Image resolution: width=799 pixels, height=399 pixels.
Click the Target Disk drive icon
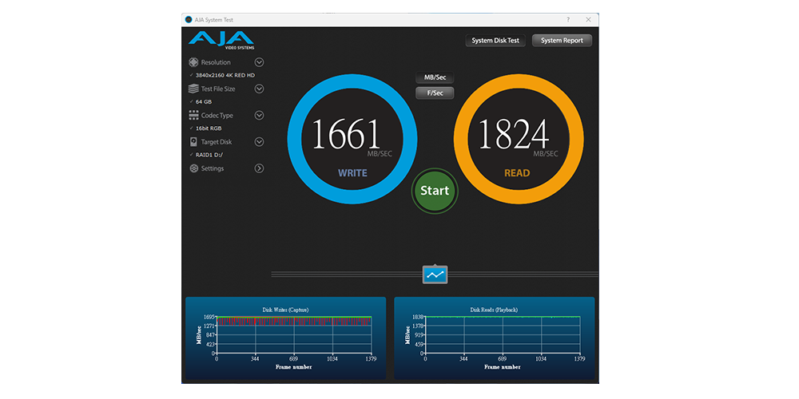coord(193,142)
